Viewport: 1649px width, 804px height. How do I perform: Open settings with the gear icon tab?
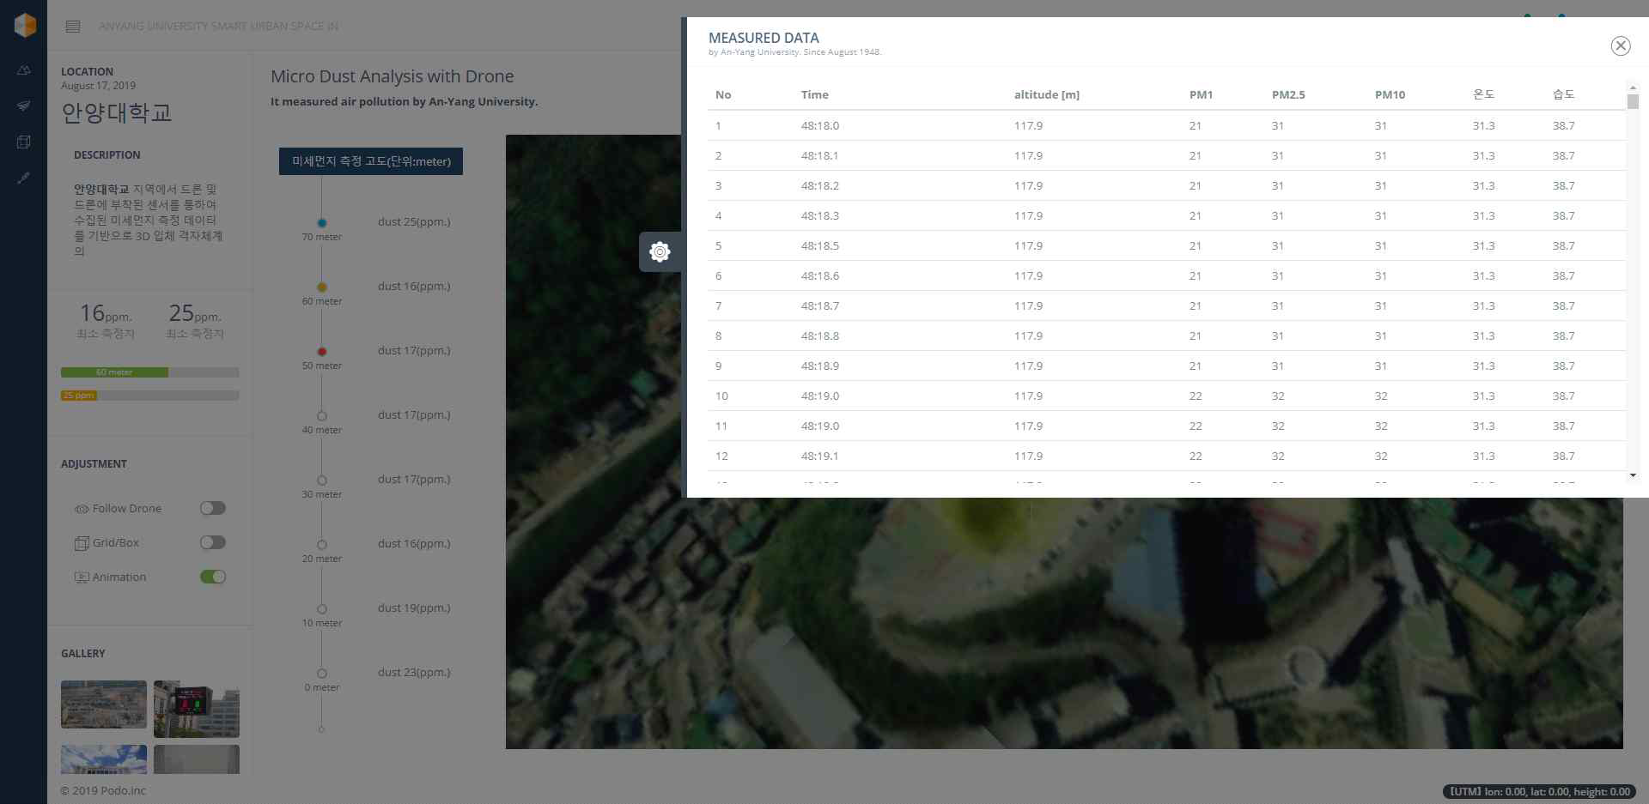[x=660, y=251]
